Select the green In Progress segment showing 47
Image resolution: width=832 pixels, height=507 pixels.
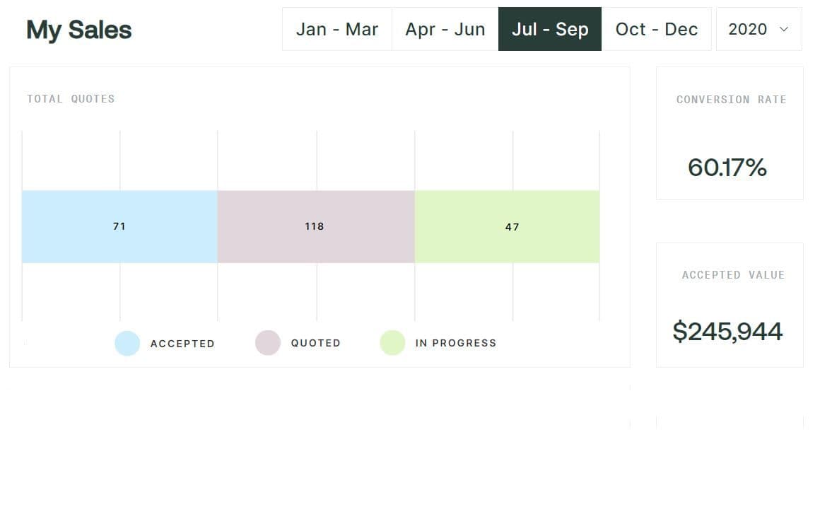pos(507,226)
